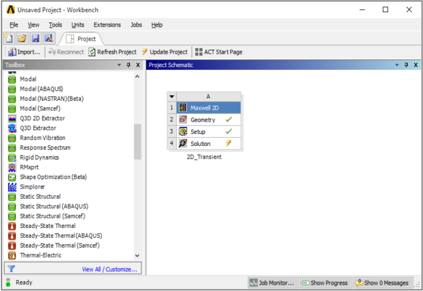This screenshot has height=291, width=423.
Task: Close the Toolbox panel
Action: point(138,65)
